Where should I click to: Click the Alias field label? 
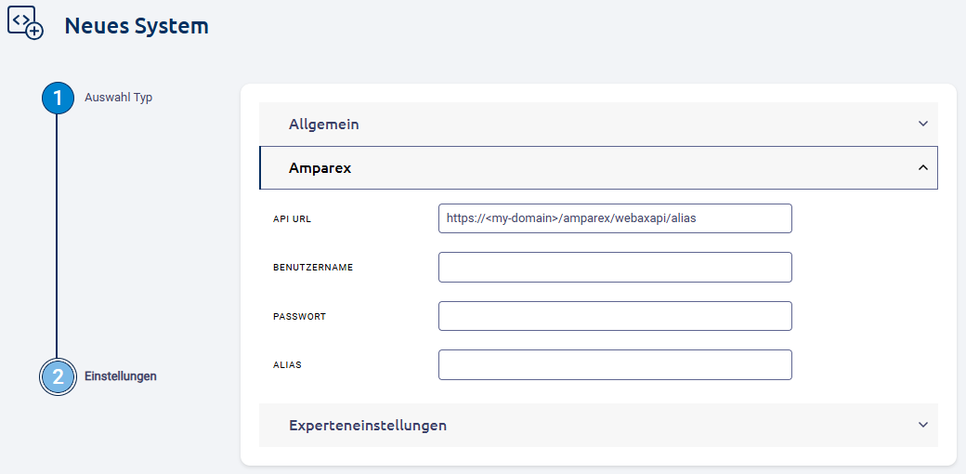287,365
